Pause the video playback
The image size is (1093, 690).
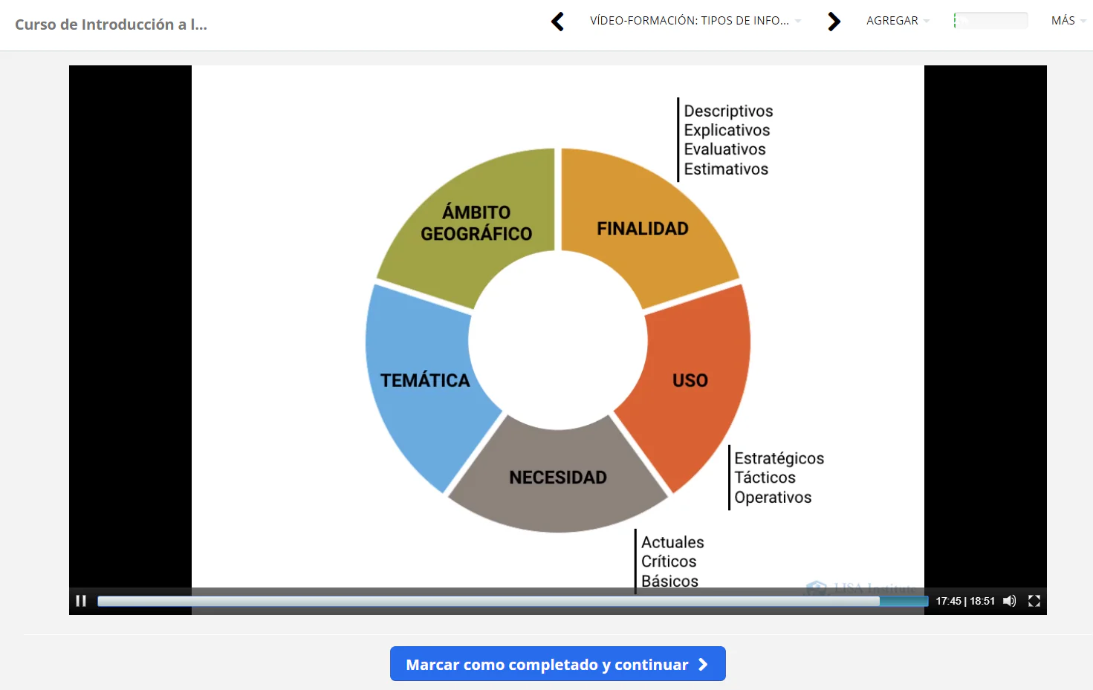coord(81,601)
